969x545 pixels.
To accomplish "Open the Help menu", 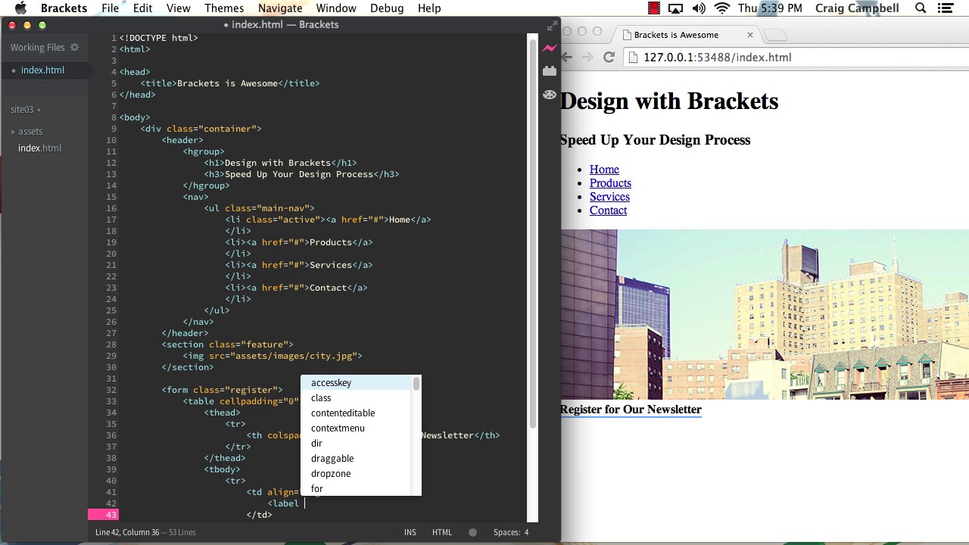I will (x=429, y=8).
